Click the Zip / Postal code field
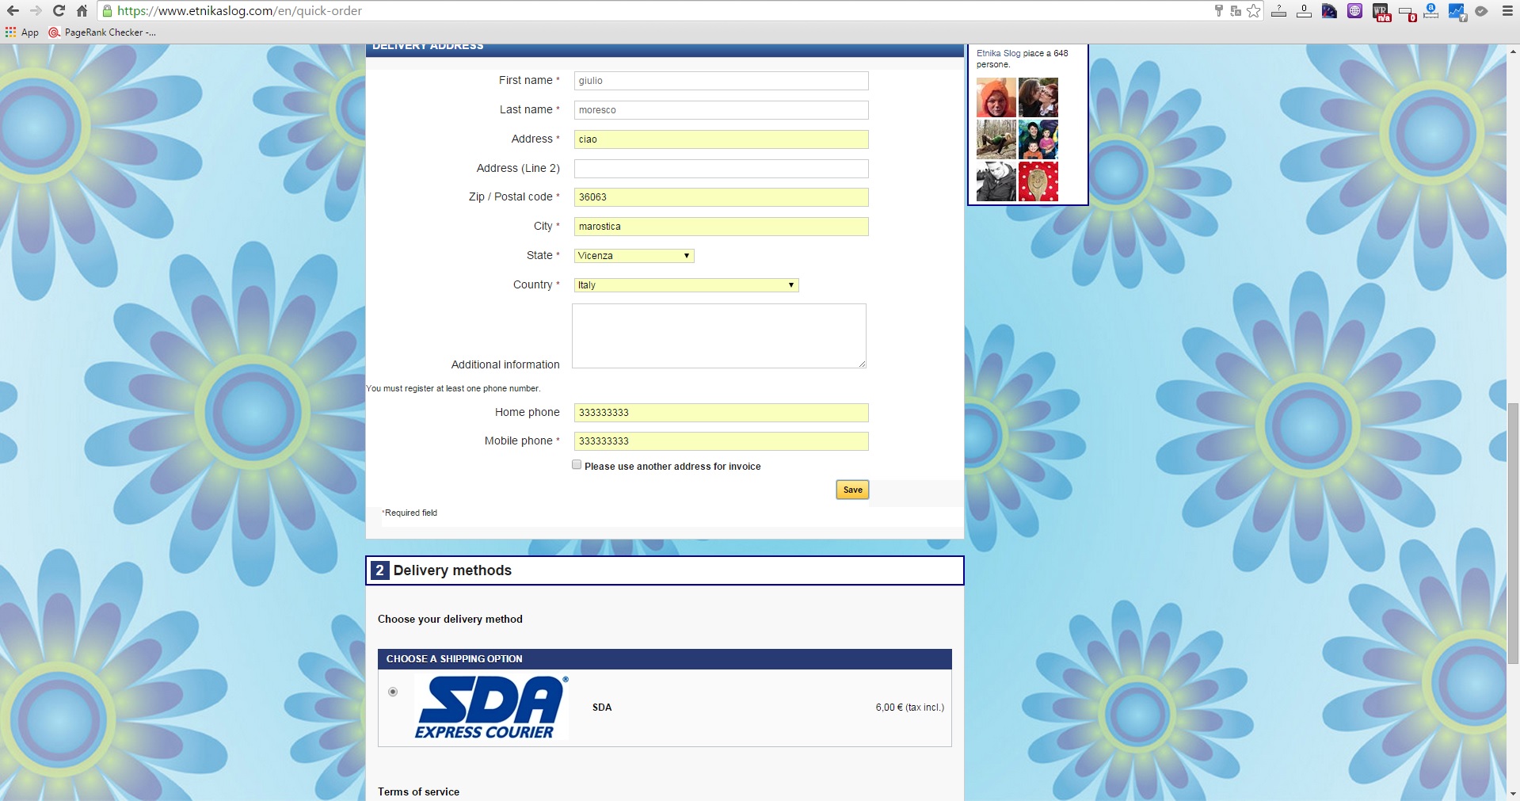1520x801 pixels. click(x=721, y=197)
